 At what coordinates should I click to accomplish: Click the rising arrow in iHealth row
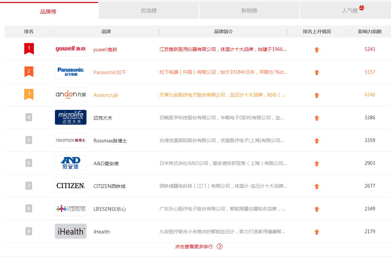point(317,232)
